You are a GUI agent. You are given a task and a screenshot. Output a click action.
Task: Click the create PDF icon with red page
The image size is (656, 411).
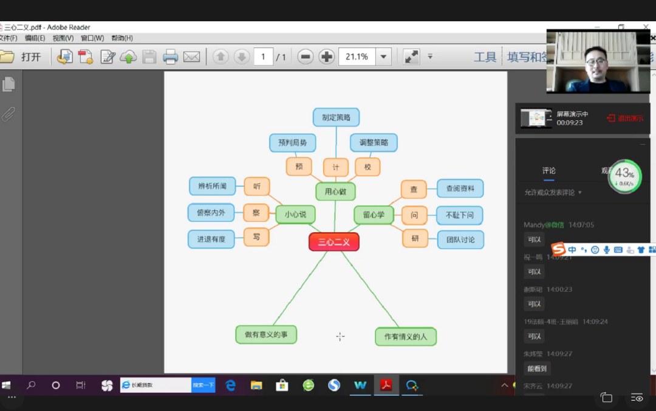coord(86,57)
